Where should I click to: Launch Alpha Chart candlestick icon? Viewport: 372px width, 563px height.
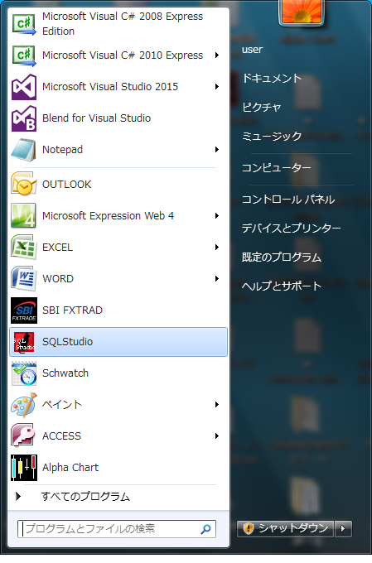coord(24,468)
